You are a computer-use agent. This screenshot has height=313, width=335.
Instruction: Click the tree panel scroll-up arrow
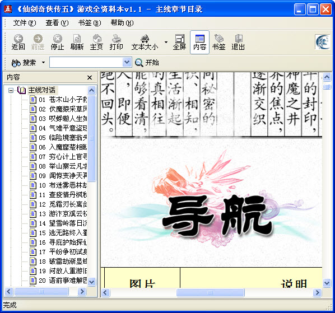92,91
